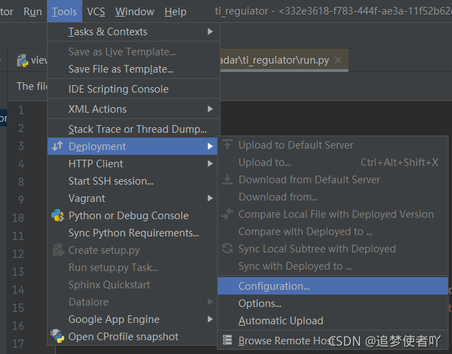Expand the Deployment submenu arrow
This screenshot has height=354, width=452.
[x=210, y=147]
